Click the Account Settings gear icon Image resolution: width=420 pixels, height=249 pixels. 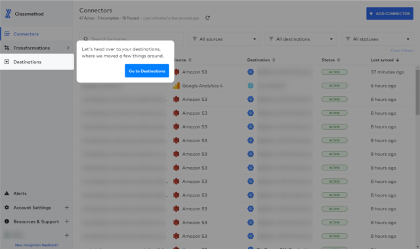click(7, 207)
